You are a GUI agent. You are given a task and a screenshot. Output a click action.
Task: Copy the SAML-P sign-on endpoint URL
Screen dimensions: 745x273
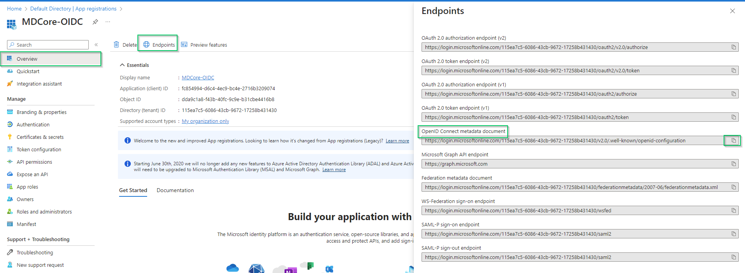pos(733,234)
